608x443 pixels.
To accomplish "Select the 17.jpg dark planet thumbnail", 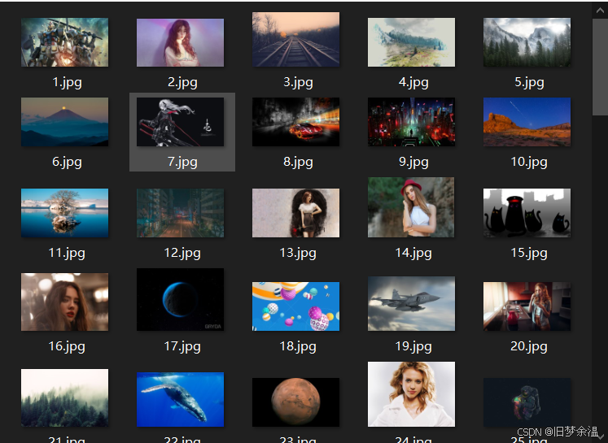I will [x=180, y=299].
